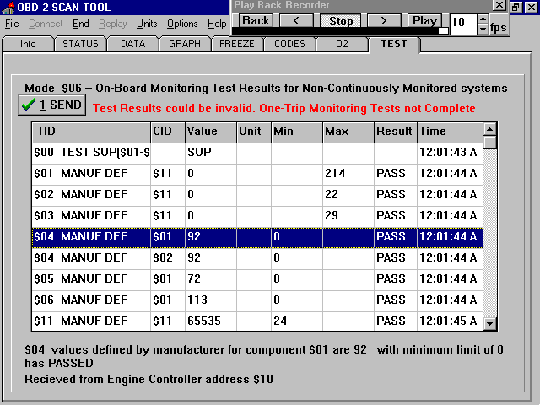The width and height of the screenshot is (540, 405).
Task: Select the TEST tab
Action: coord(394,44)
